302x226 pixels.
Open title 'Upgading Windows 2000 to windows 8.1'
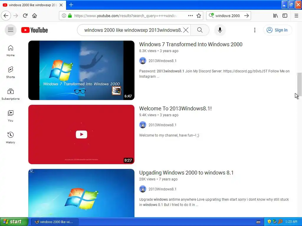186,173
